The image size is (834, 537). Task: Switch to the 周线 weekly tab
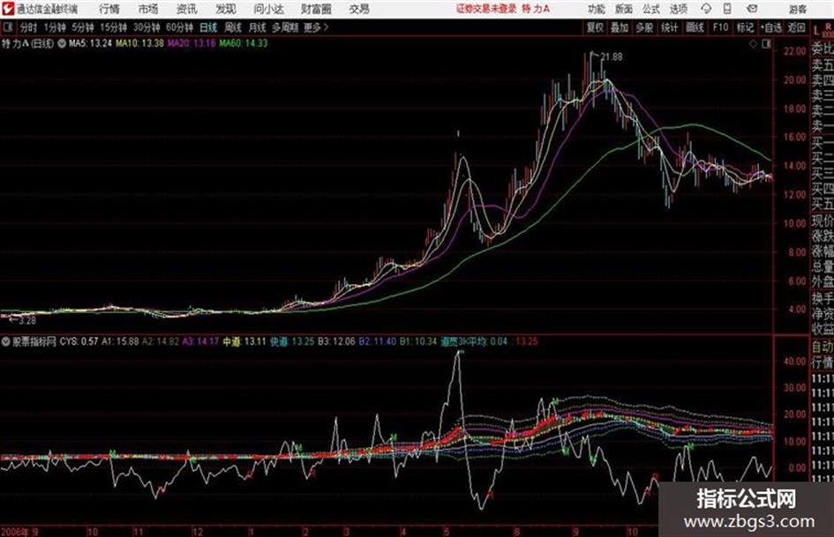pyautogui.click(x=233, y=27)
